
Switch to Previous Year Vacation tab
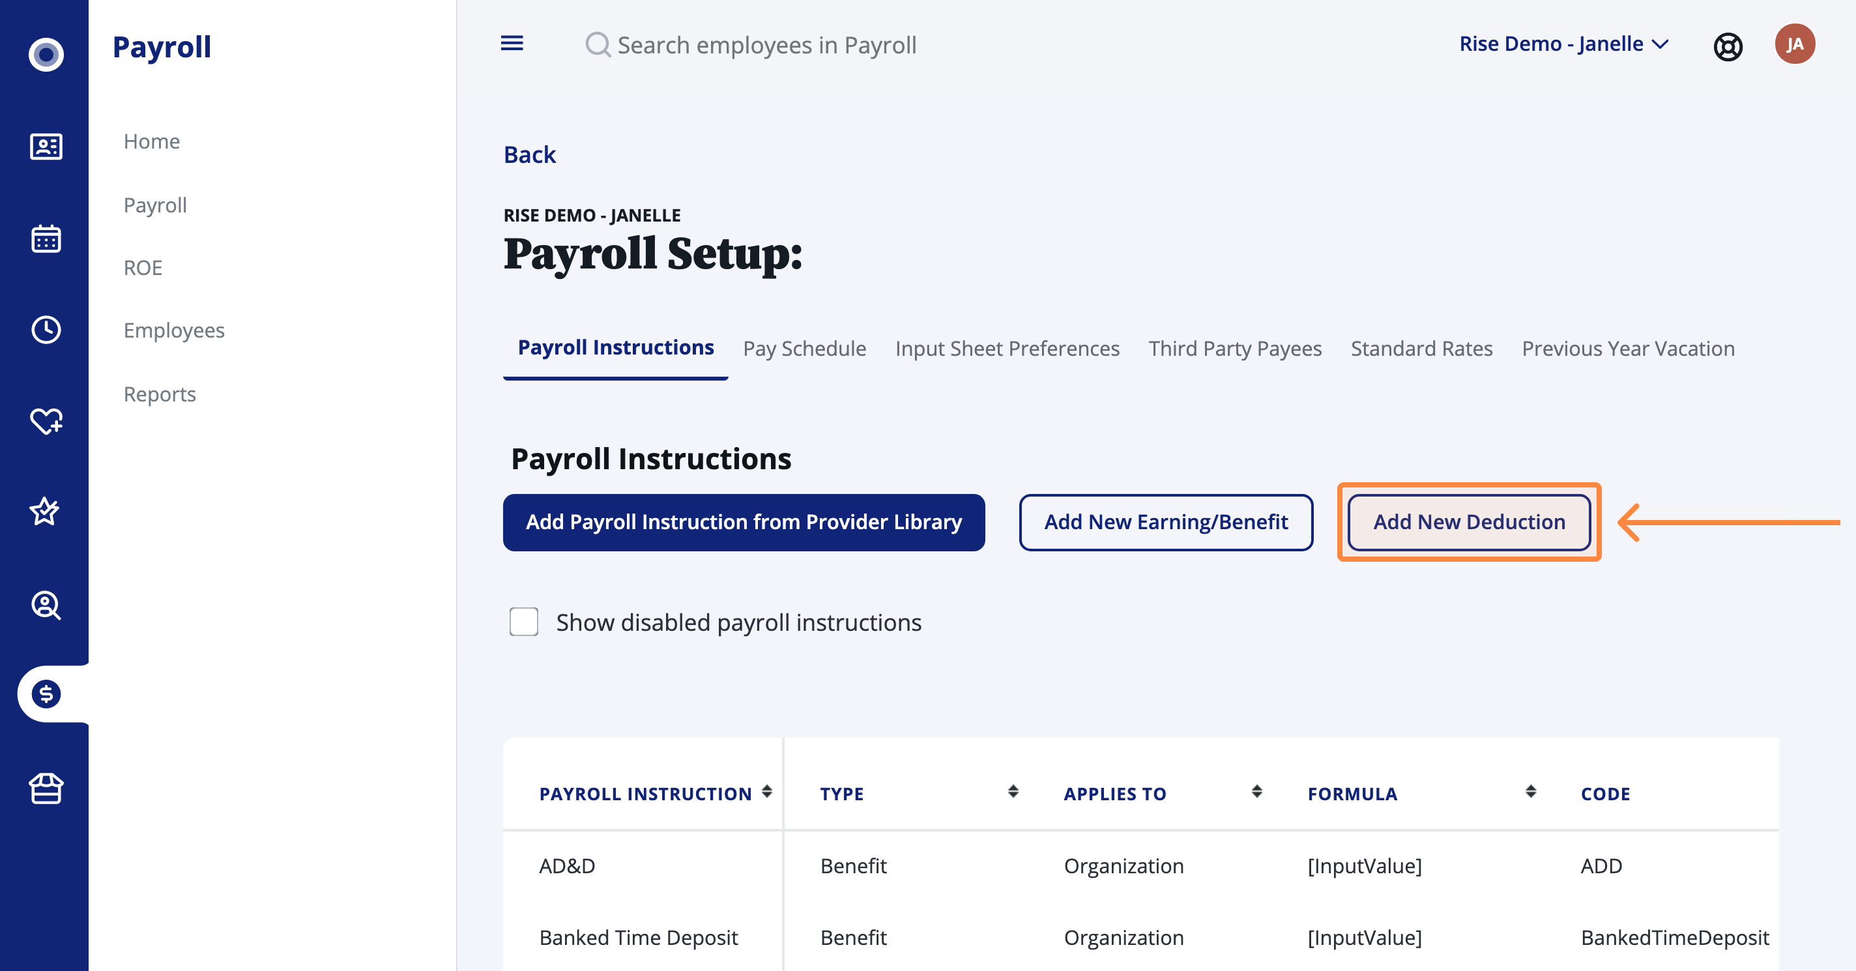point(1628,349)
